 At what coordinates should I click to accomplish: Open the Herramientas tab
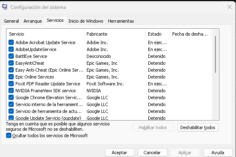point(121,21)
